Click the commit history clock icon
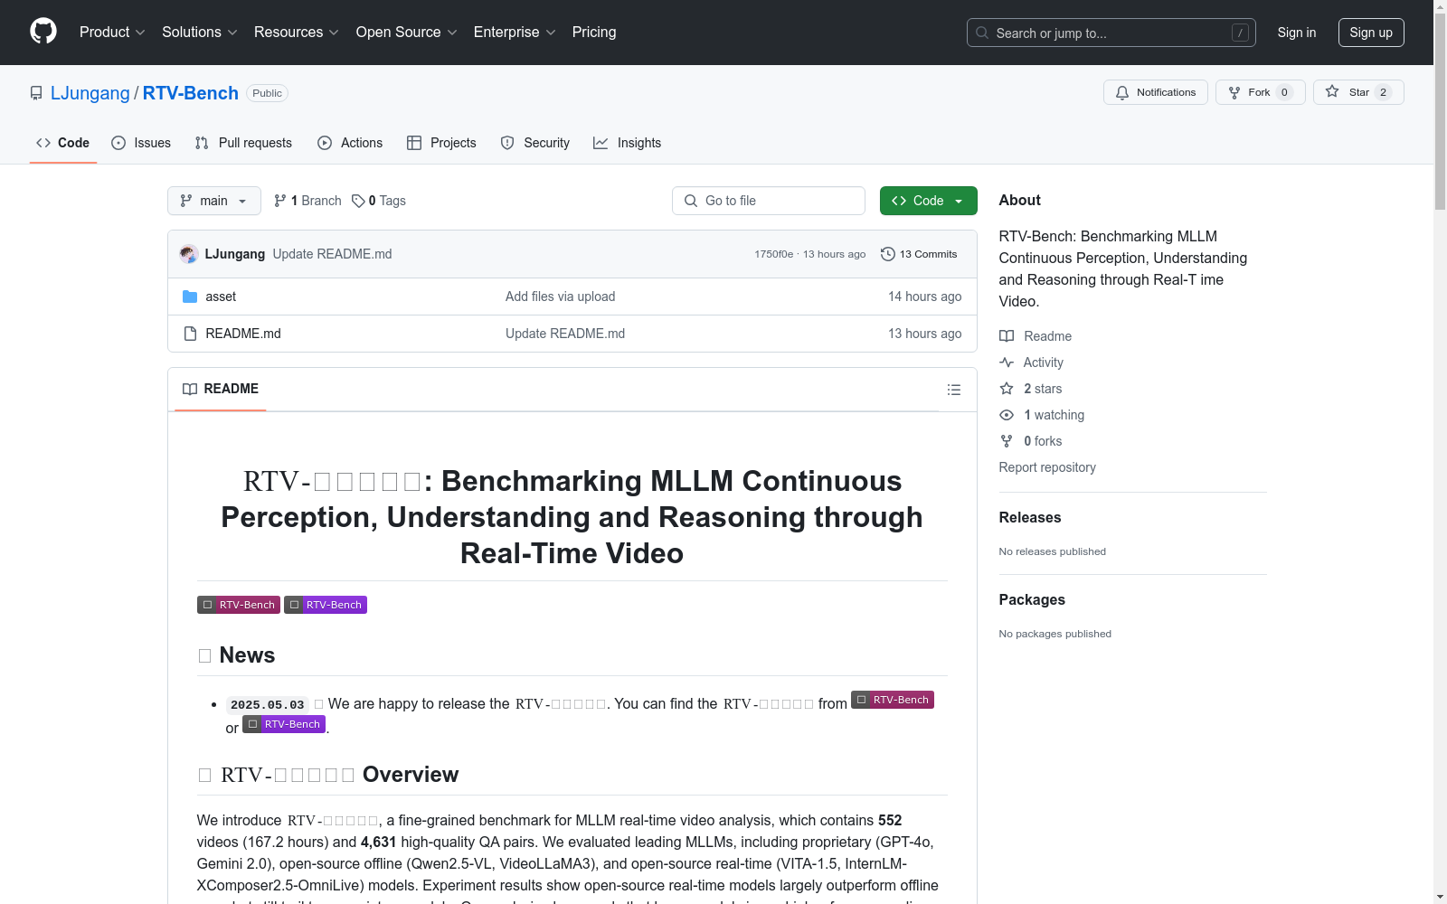This screenshot has width=1447, height=904. coord(888,254)
